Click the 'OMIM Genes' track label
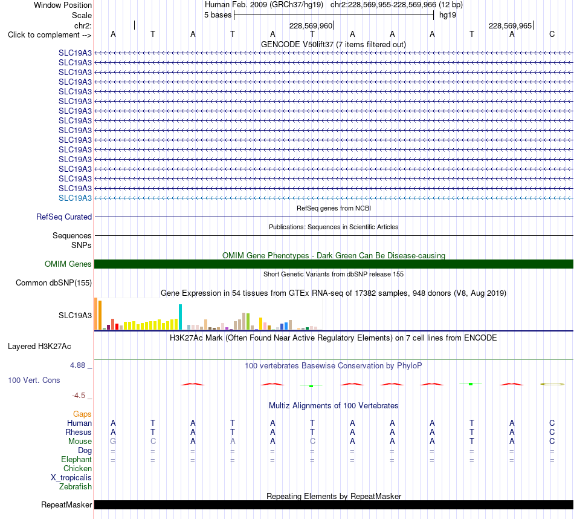This screenshot has height=519, width=574. 68,264
